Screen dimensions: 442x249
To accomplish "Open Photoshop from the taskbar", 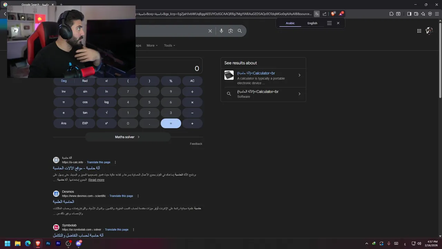I will pos(48,243).
